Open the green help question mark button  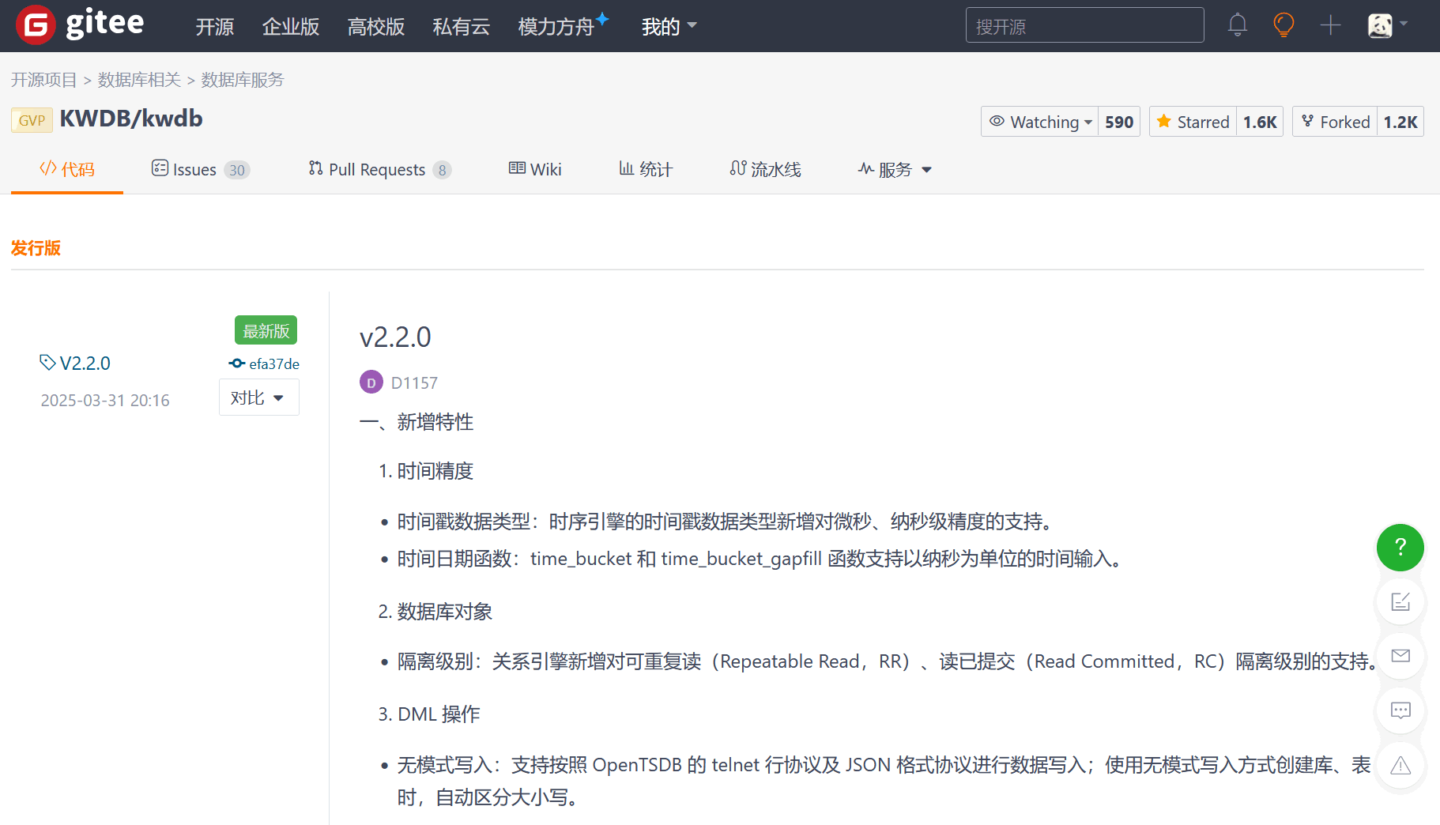[x=1400, y=547]
